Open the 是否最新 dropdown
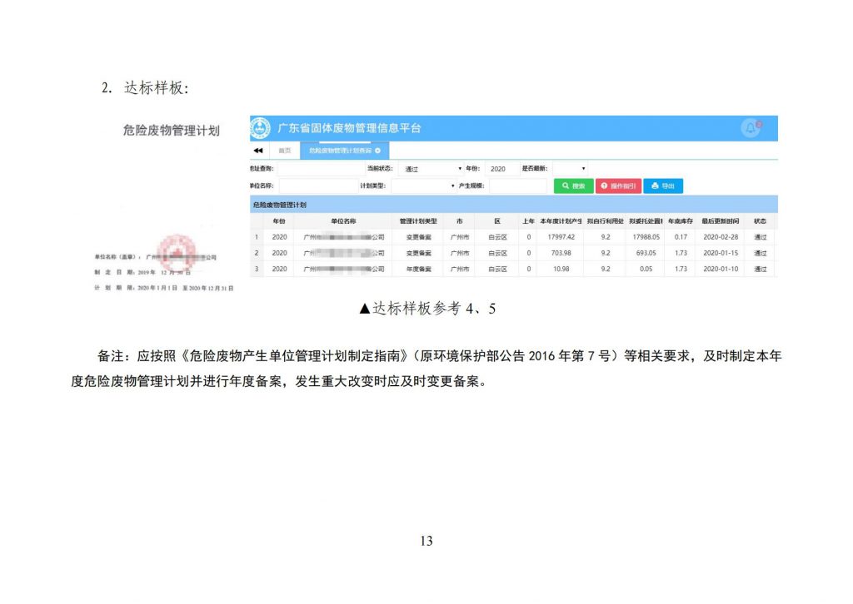This screenshot has height=604, width=853. pos(570,169)
